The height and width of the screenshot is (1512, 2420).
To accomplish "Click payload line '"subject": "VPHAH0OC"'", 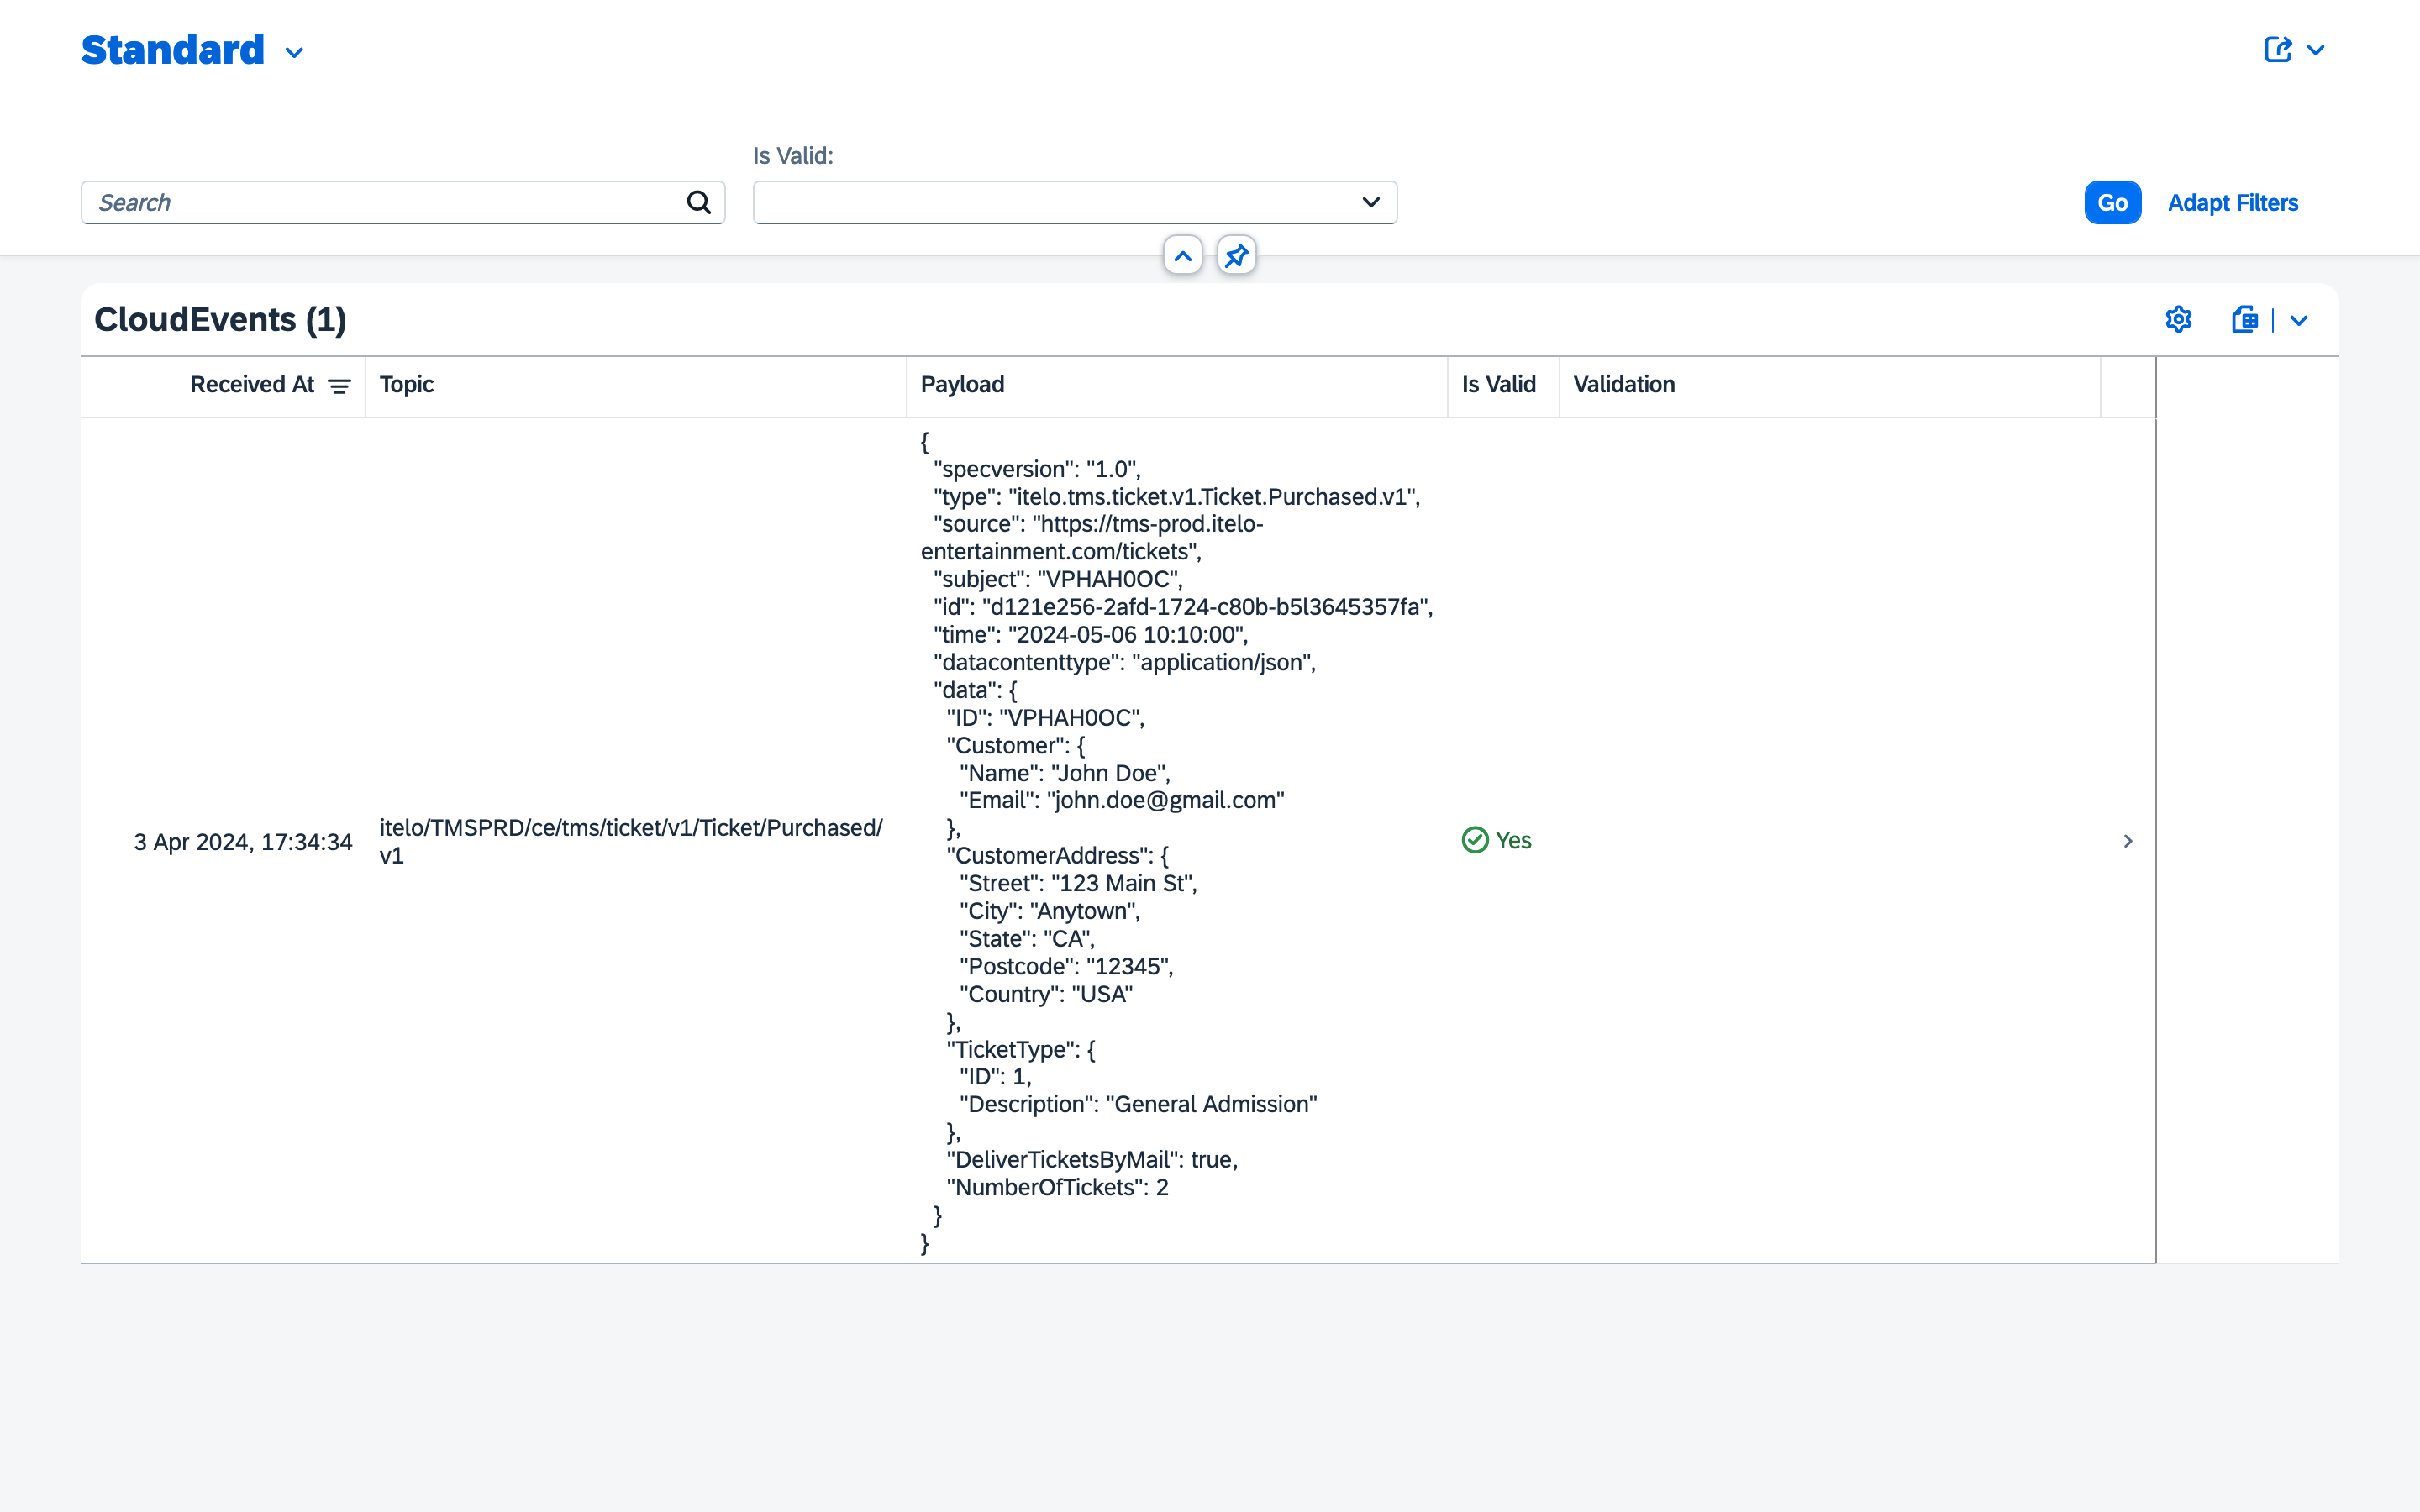I will (1058, 580).
